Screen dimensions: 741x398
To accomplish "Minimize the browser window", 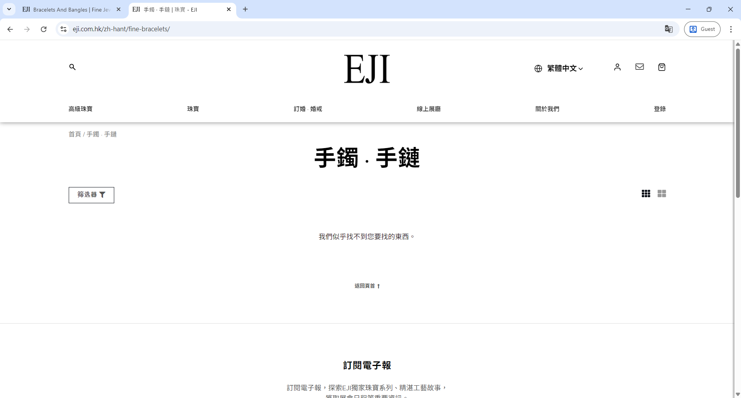I will (688, 9).
